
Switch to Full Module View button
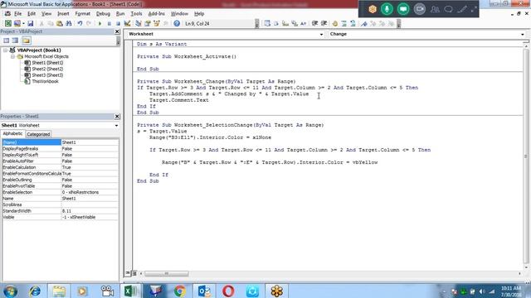pyautogui.click(x=134, y=273)
